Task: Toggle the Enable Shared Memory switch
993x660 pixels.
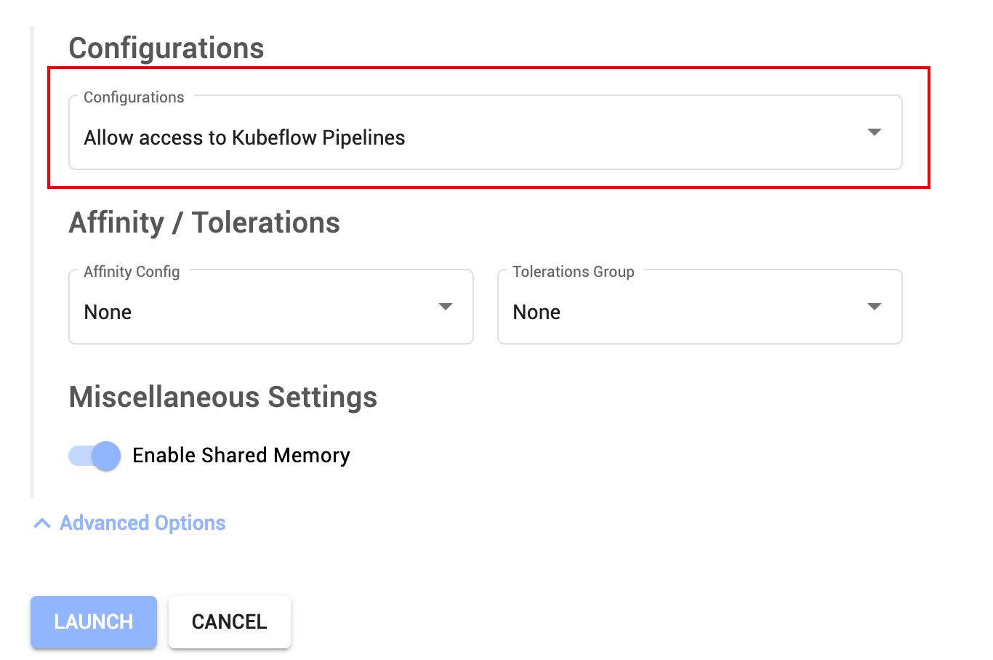Action: click(95, 456)
